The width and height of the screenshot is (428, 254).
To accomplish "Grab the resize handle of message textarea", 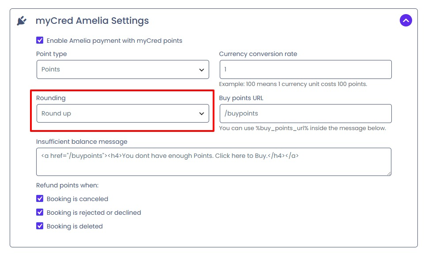I will pos(389,173).
